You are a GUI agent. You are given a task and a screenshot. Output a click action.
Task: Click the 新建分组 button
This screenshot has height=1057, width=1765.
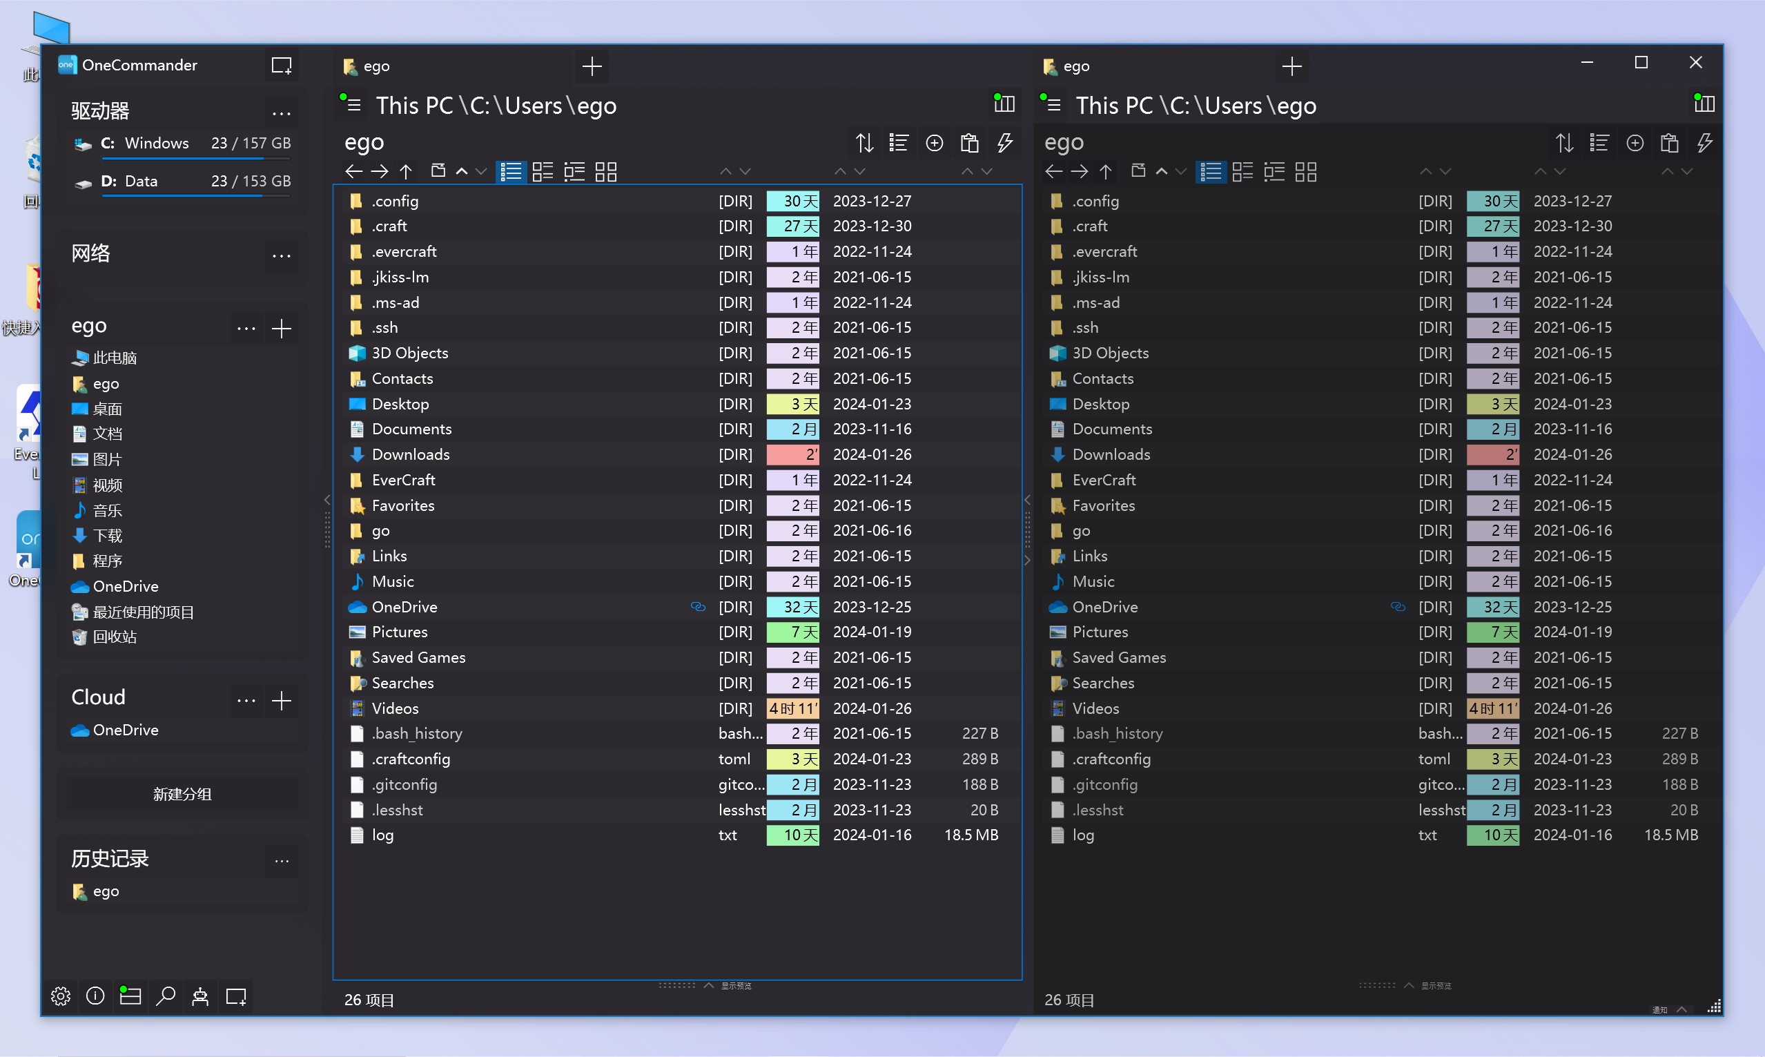click(182, 793)
